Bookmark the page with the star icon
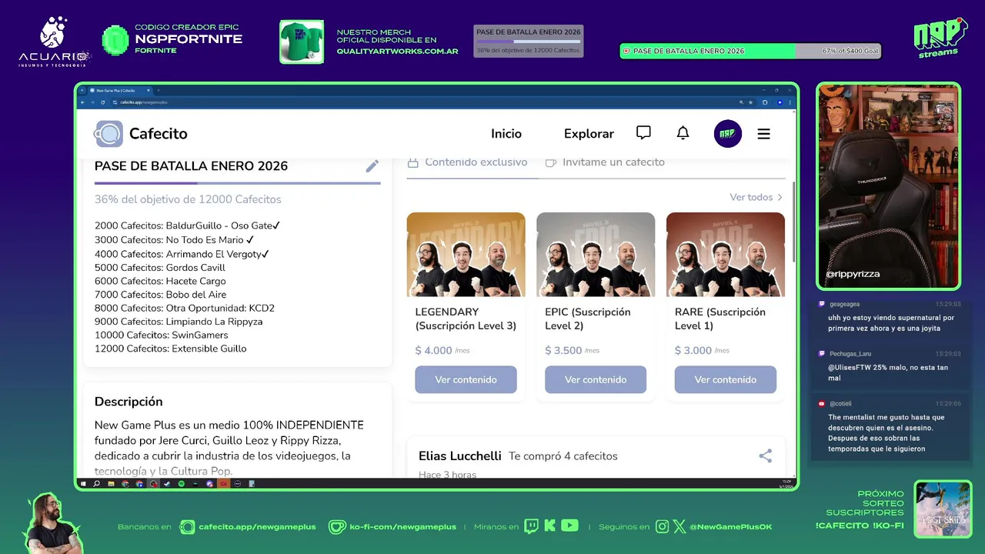This screenshot has width=985, height=554. pyautogui.click(x=750, y=102)
